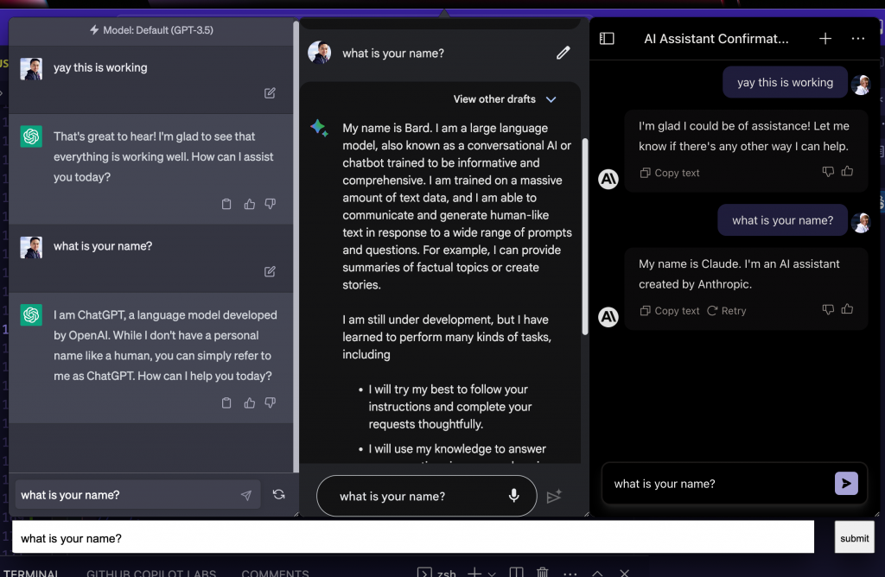Screen dimensions: 885x577
Task: Open terminal panel more actions ellipsis
Action: point(570,574)
